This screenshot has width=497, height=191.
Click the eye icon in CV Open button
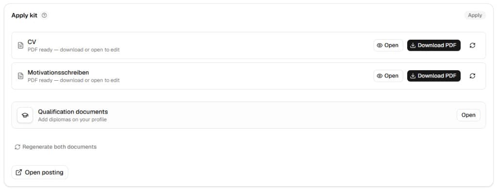pos(380,45)
